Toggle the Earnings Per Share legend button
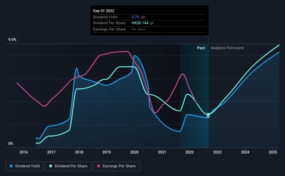This screenshot has height=176, width=285. (116, 166)
